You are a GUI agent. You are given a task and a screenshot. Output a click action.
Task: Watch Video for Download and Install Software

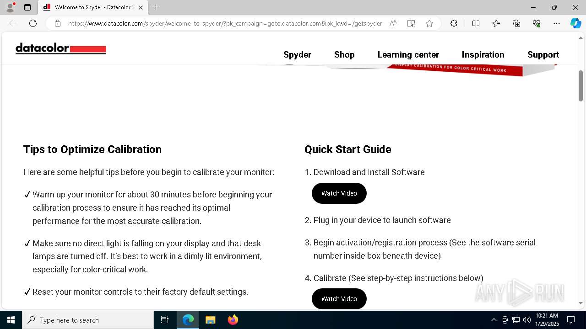click(x=339, y=193)
